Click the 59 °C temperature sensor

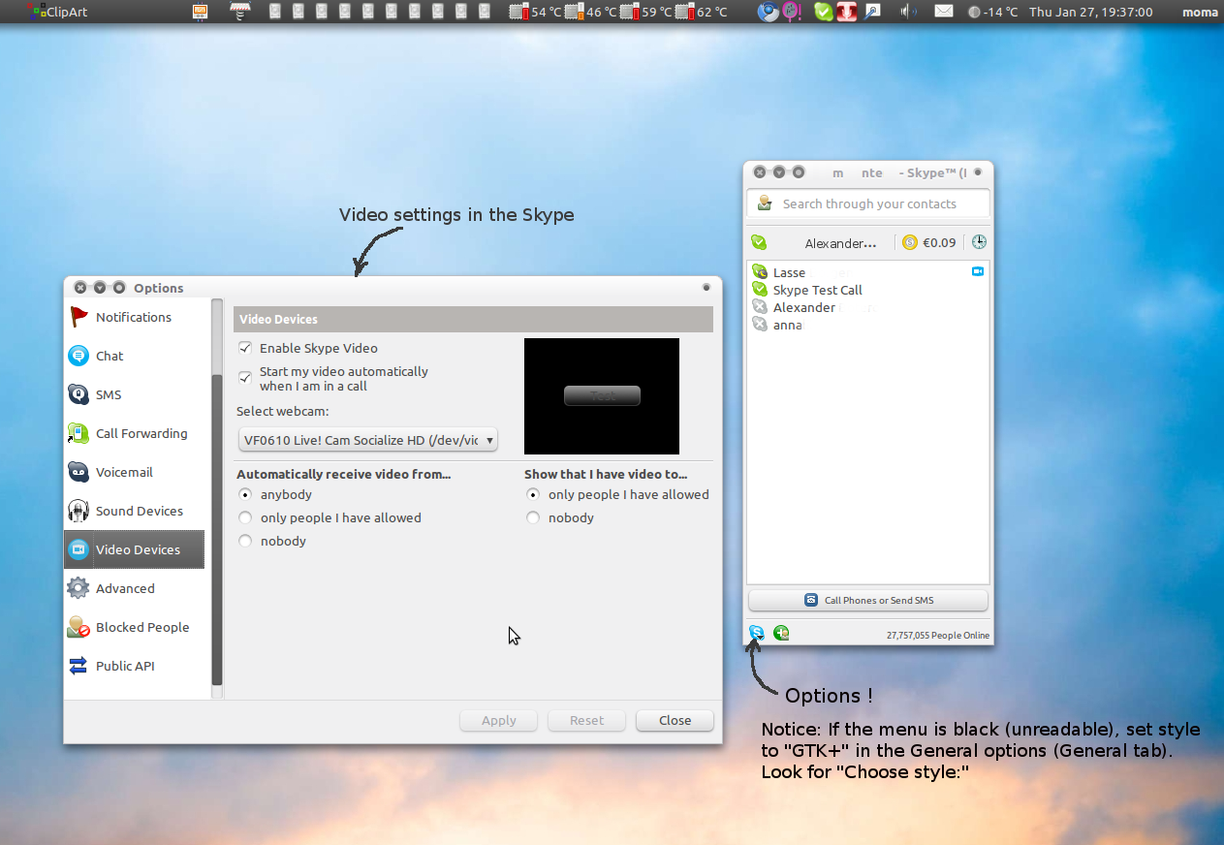[x=646, y=12]
